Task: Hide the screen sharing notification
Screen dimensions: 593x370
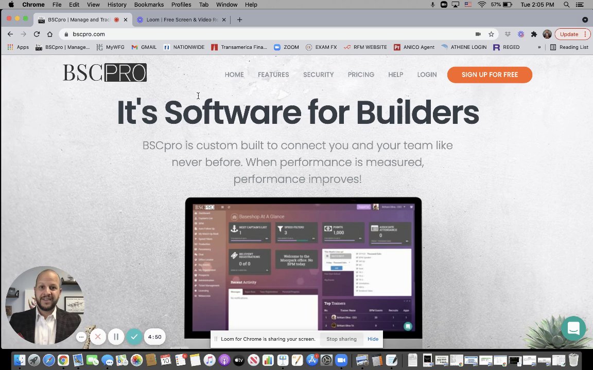Action: pyautogui.click(x=373, y=339)
